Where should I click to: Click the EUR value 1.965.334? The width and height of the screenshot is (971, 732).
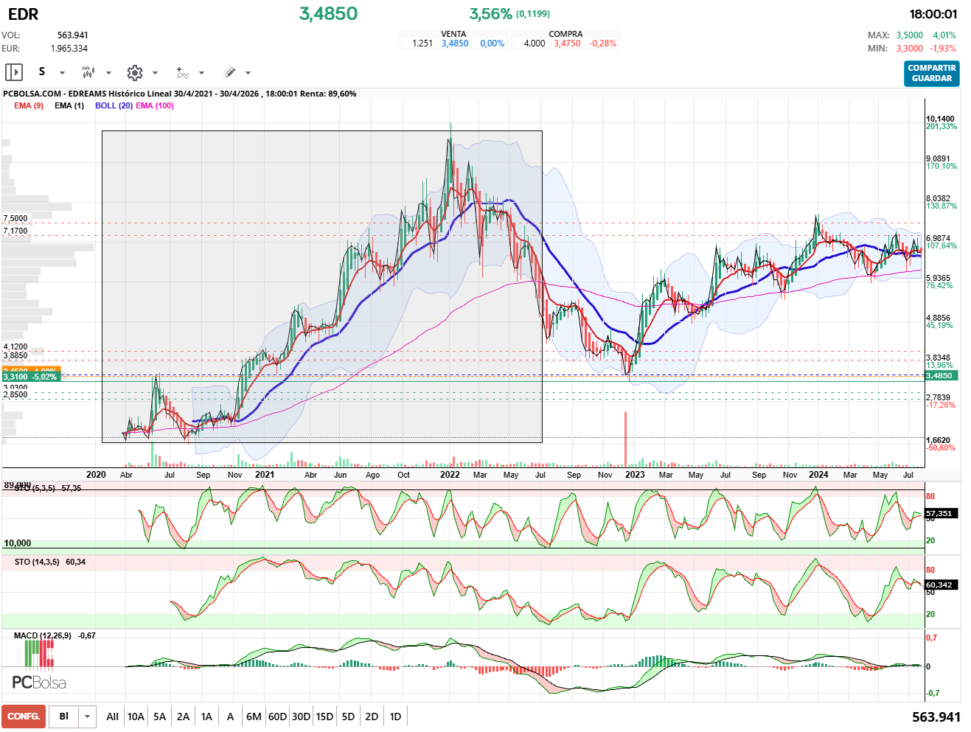pos(69,49)
